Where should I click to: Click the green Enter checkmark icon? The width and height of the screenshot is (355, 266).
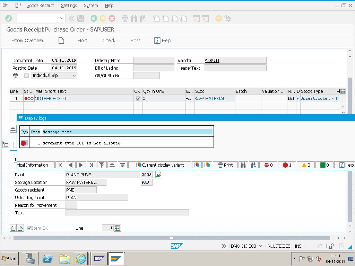click(9, 18)
